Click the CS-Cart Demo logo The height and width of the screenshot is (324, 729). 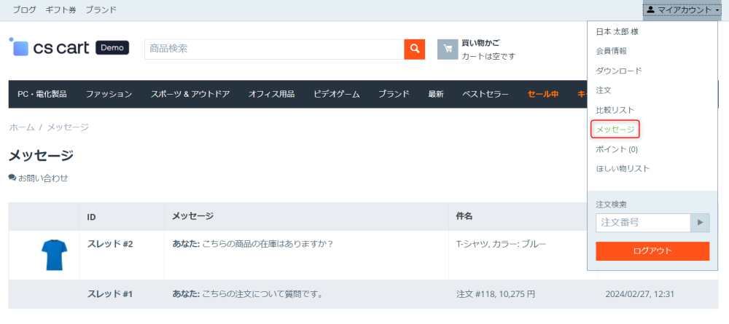(x=69, y=48)
